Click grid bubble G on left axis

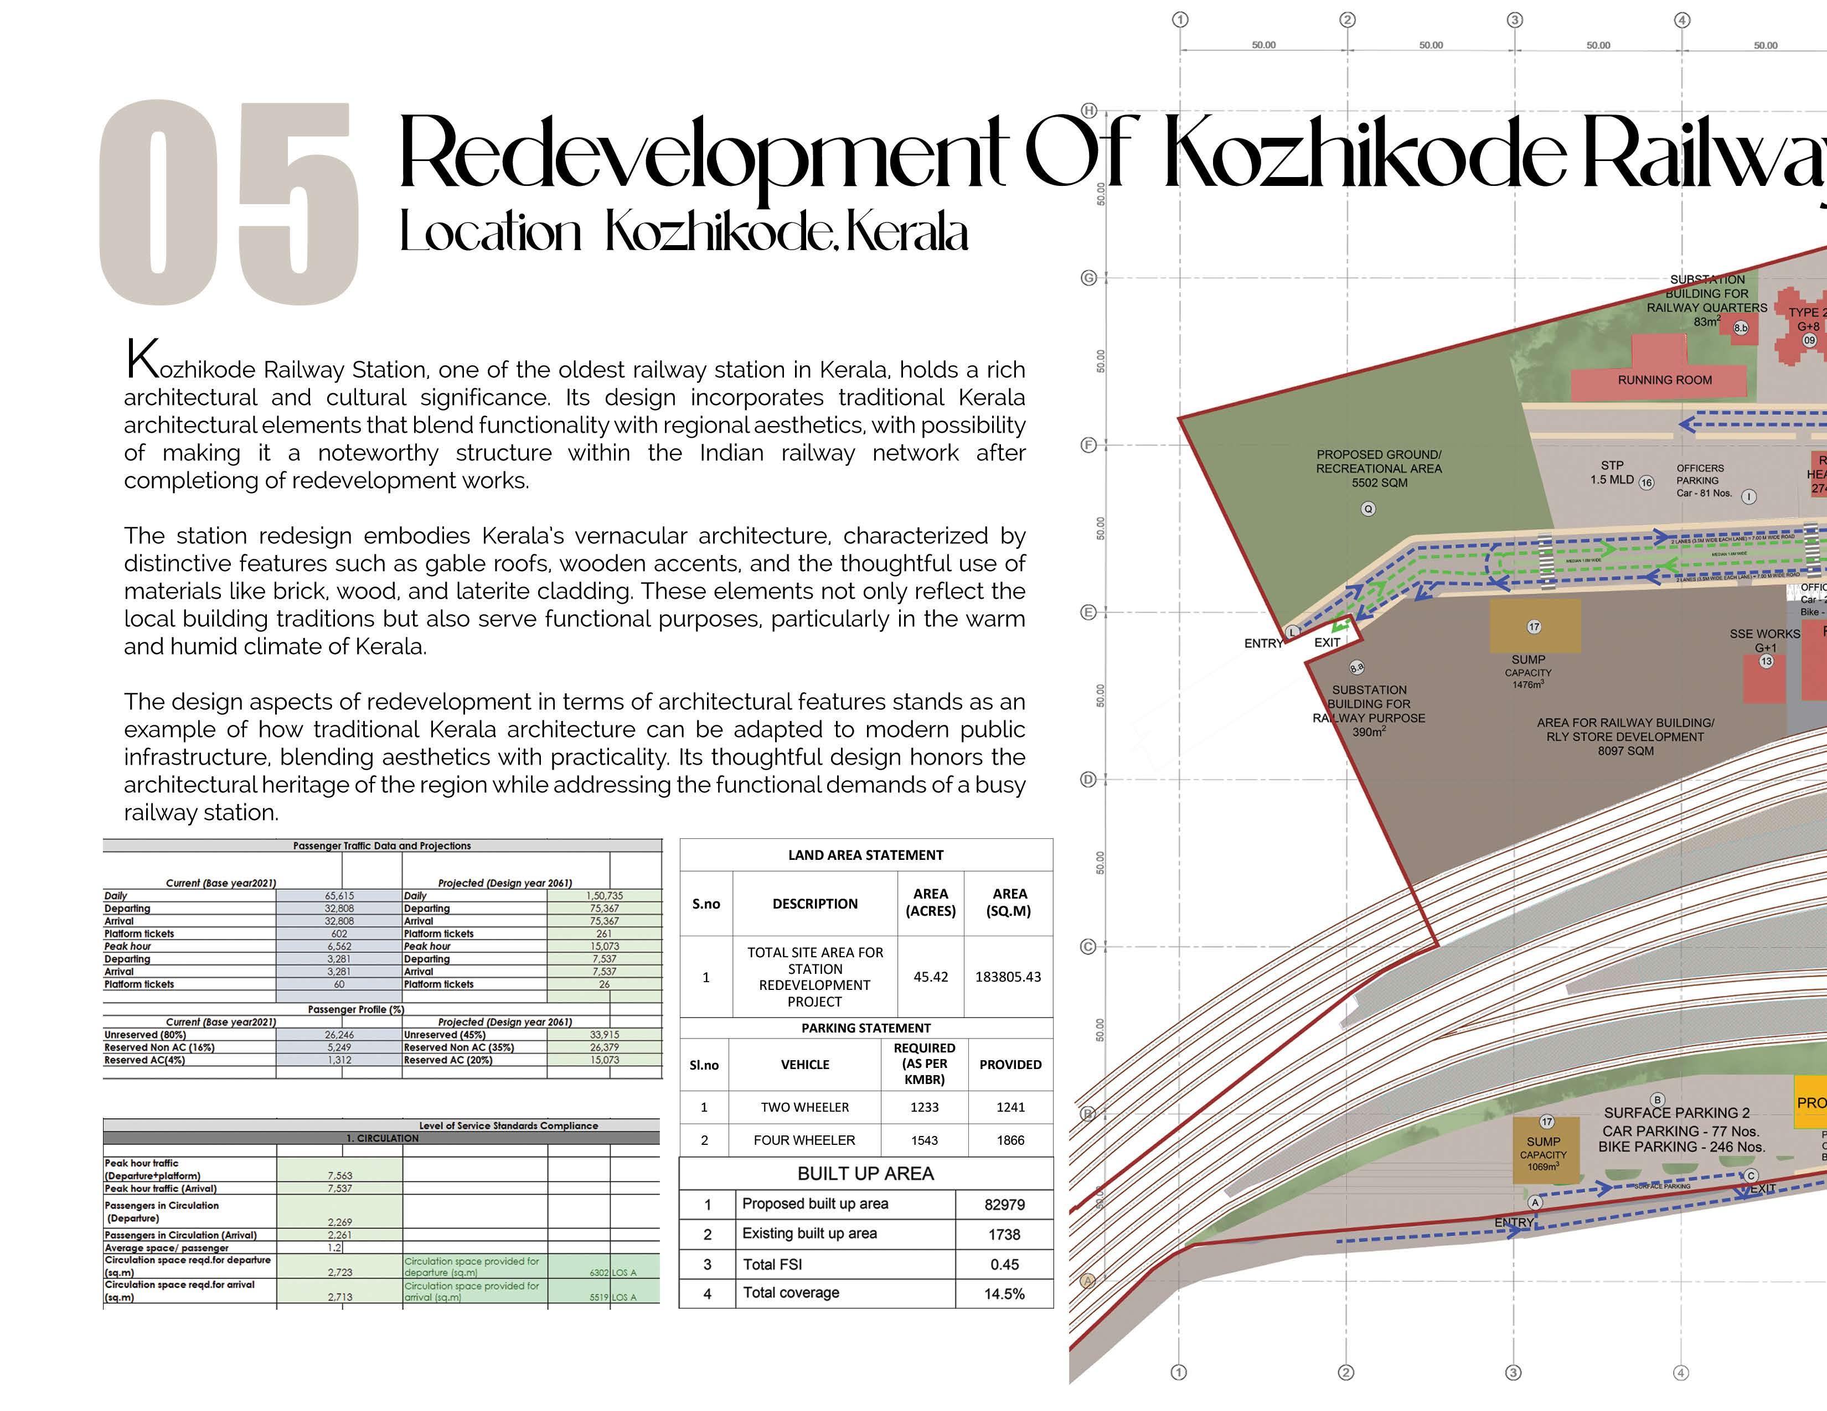point(1088,278)
